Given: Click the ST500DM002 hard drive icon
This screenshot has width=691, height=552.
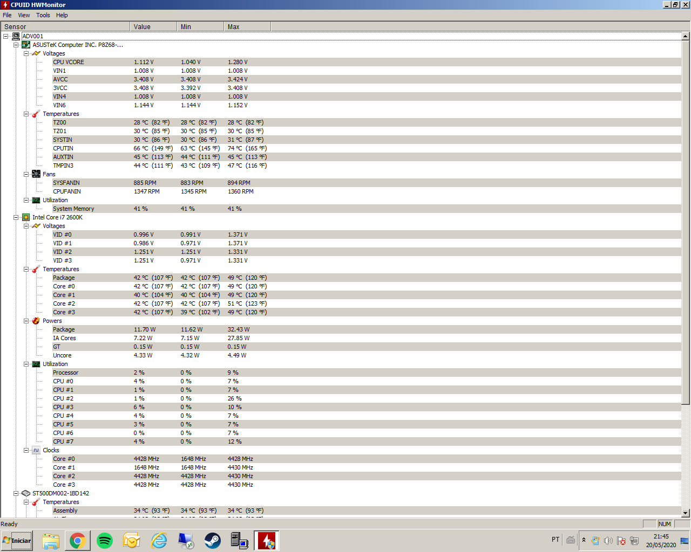Looking at the screenshot, I should click(26, 493).
